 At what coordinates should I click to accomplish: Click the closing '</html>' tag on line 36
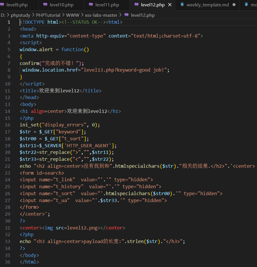point(29,262)
